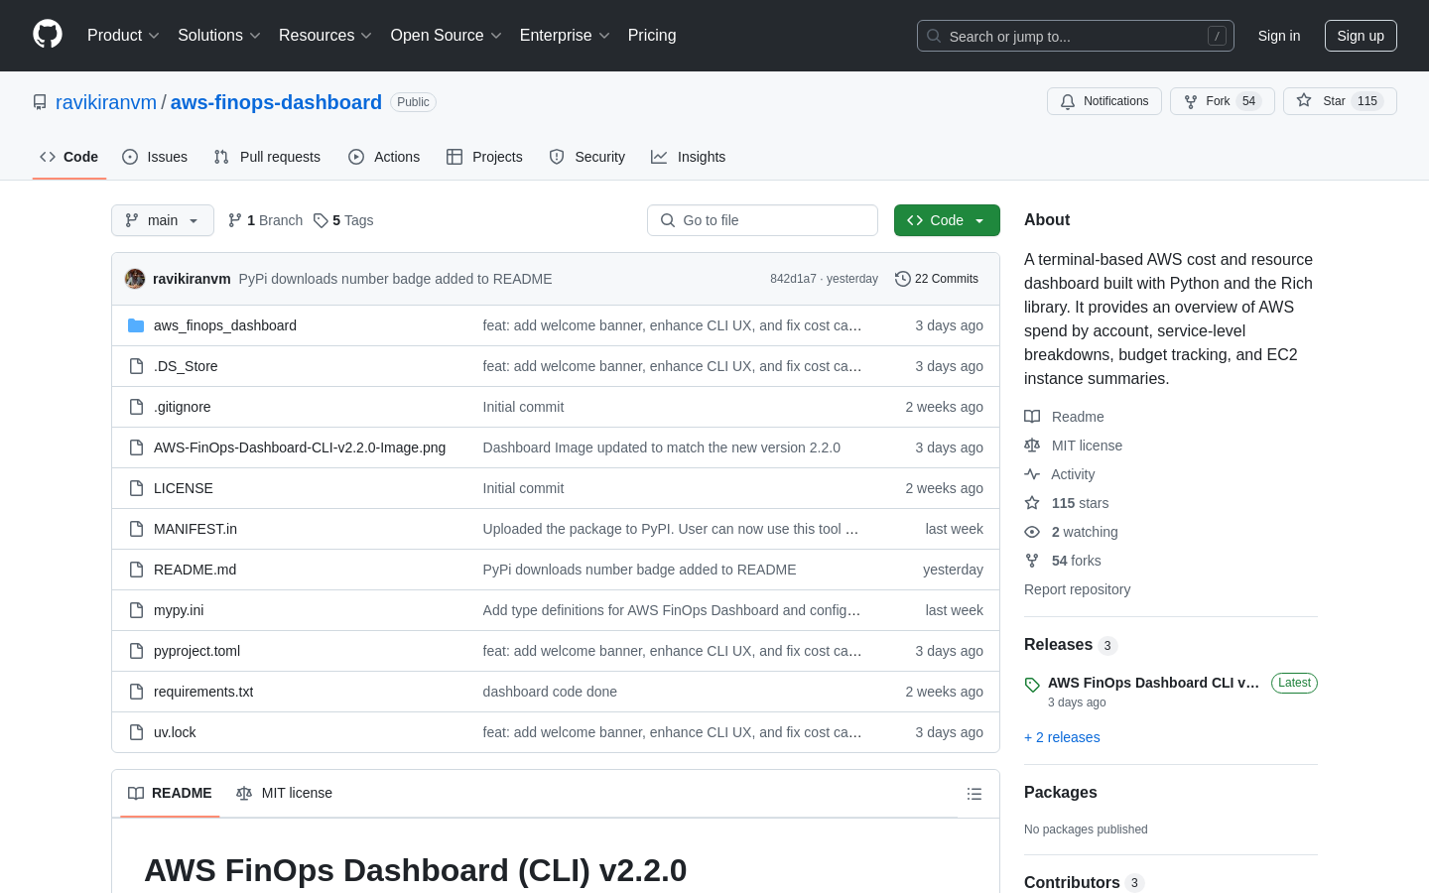Click Report repository link
Viewport: 1429px width, 893px height.
coord(1077,589)
